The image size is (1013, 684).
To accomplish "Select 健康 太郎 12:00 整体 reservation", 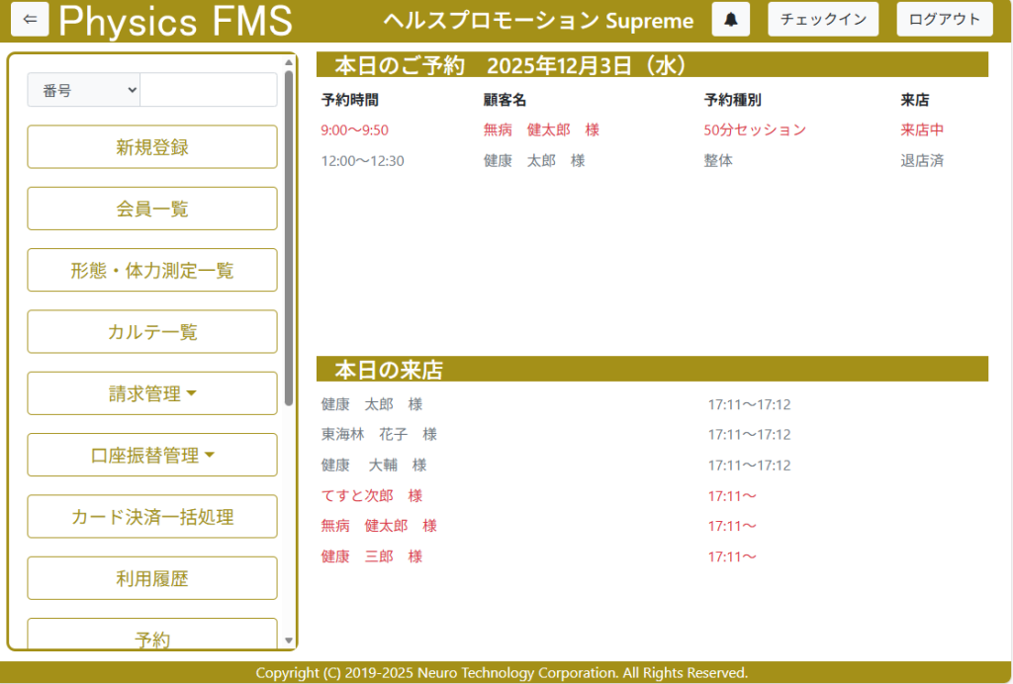I will pyautogui.click(x=534, y=161).
